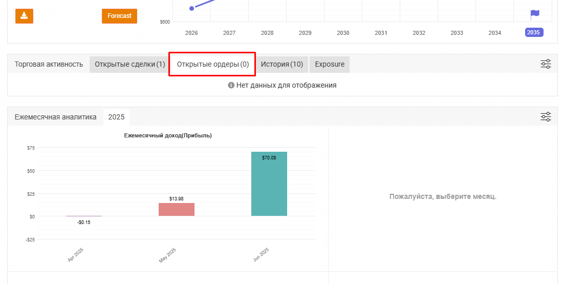Click the 2033 year label on axis
This screenshot has width=563, height=284.
click(457, 33)
